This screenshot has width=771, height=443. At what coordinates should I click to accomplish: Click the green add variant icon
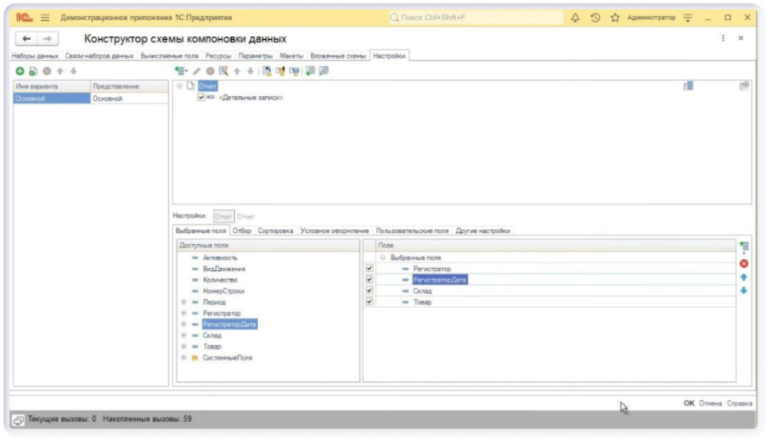pos(20,71)
